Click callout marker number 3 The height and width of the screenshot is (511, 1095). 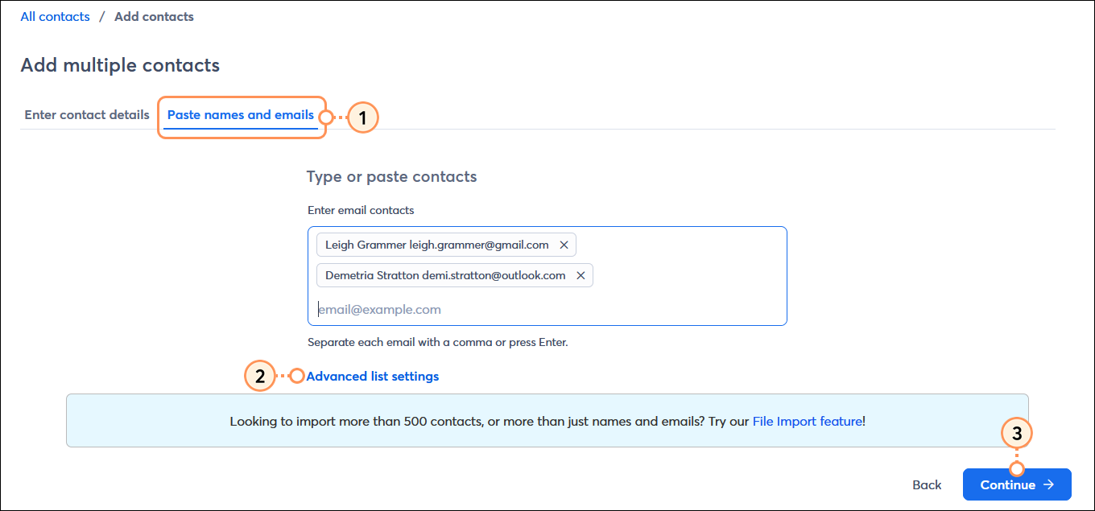coord(1017,433)
